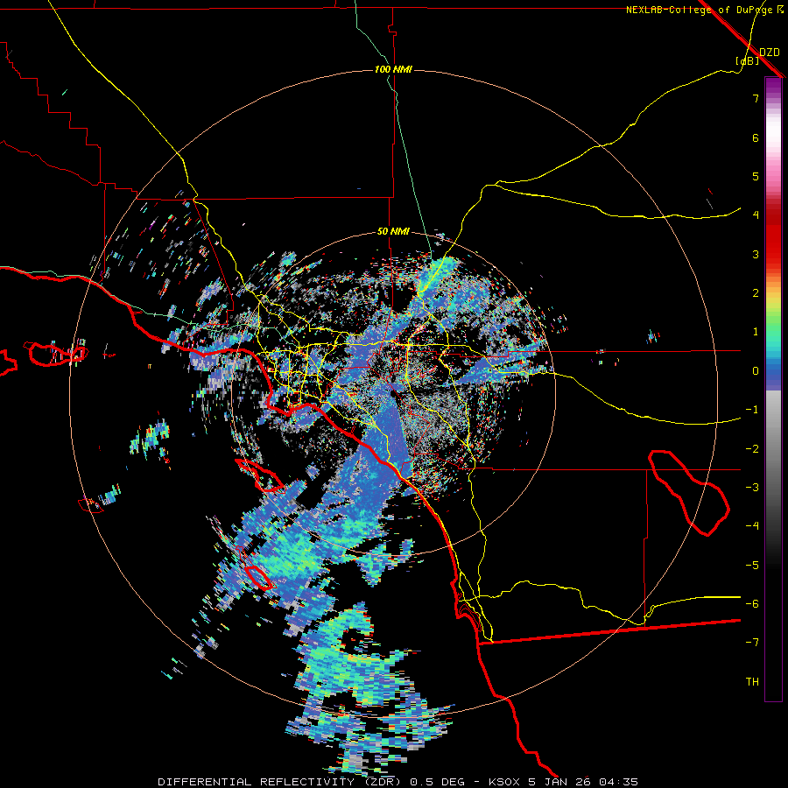Click the 04:35 timestamp
Screen dimensions: 788x788
[619, 782]
